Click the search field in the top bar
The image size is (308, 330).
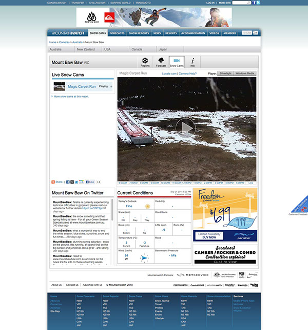point(242,3)
